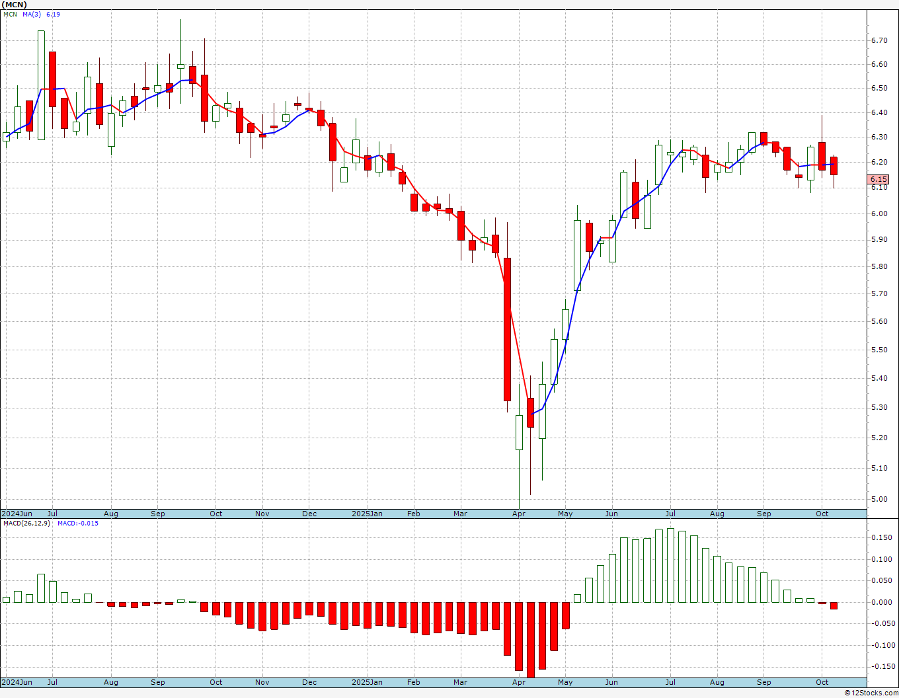The width and height of the screenshot is (899, 698).
Task: Click the 5.20 price axis label
Action: pos(879,438)
